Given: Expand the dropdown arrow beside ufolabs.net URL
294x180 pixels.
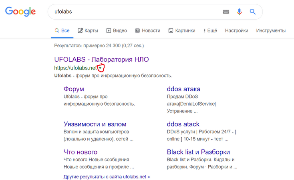Looking at the screenshot, I should pos(100,68).
